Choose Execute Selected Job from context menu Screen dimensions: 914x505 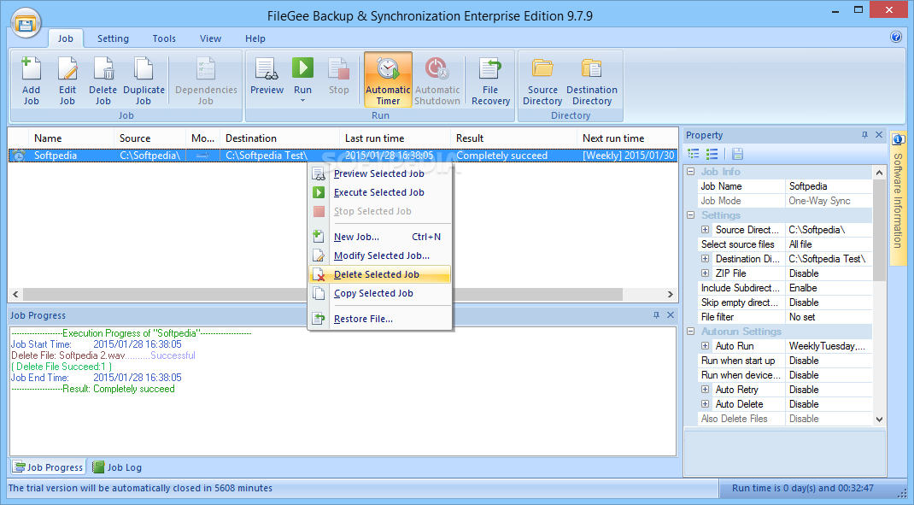[x=379, y=192]
